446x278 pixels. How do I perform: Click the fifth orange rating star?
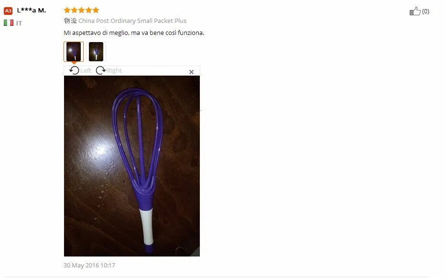(x=96, y=10)
